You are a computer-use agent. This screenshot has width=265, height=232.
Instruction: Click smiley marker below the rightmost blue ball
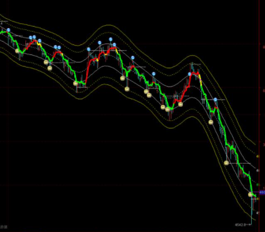pos(211,122)
